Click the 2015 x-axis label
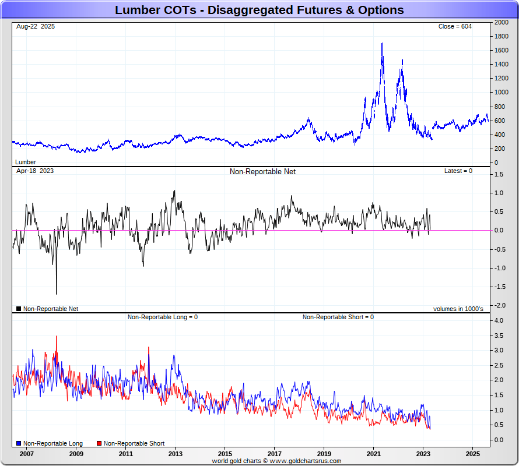This screenshot has width=519, height=466. (x=225, y=454)
